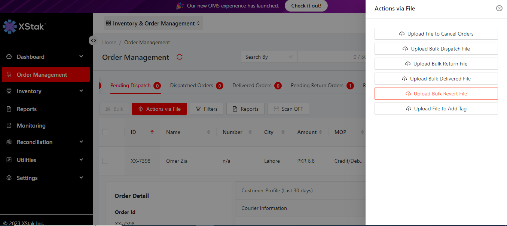This screenshot has width=507, height=226.
Task: Click Upload Bulk Revert File button
Action: click(x=436, y=94)
